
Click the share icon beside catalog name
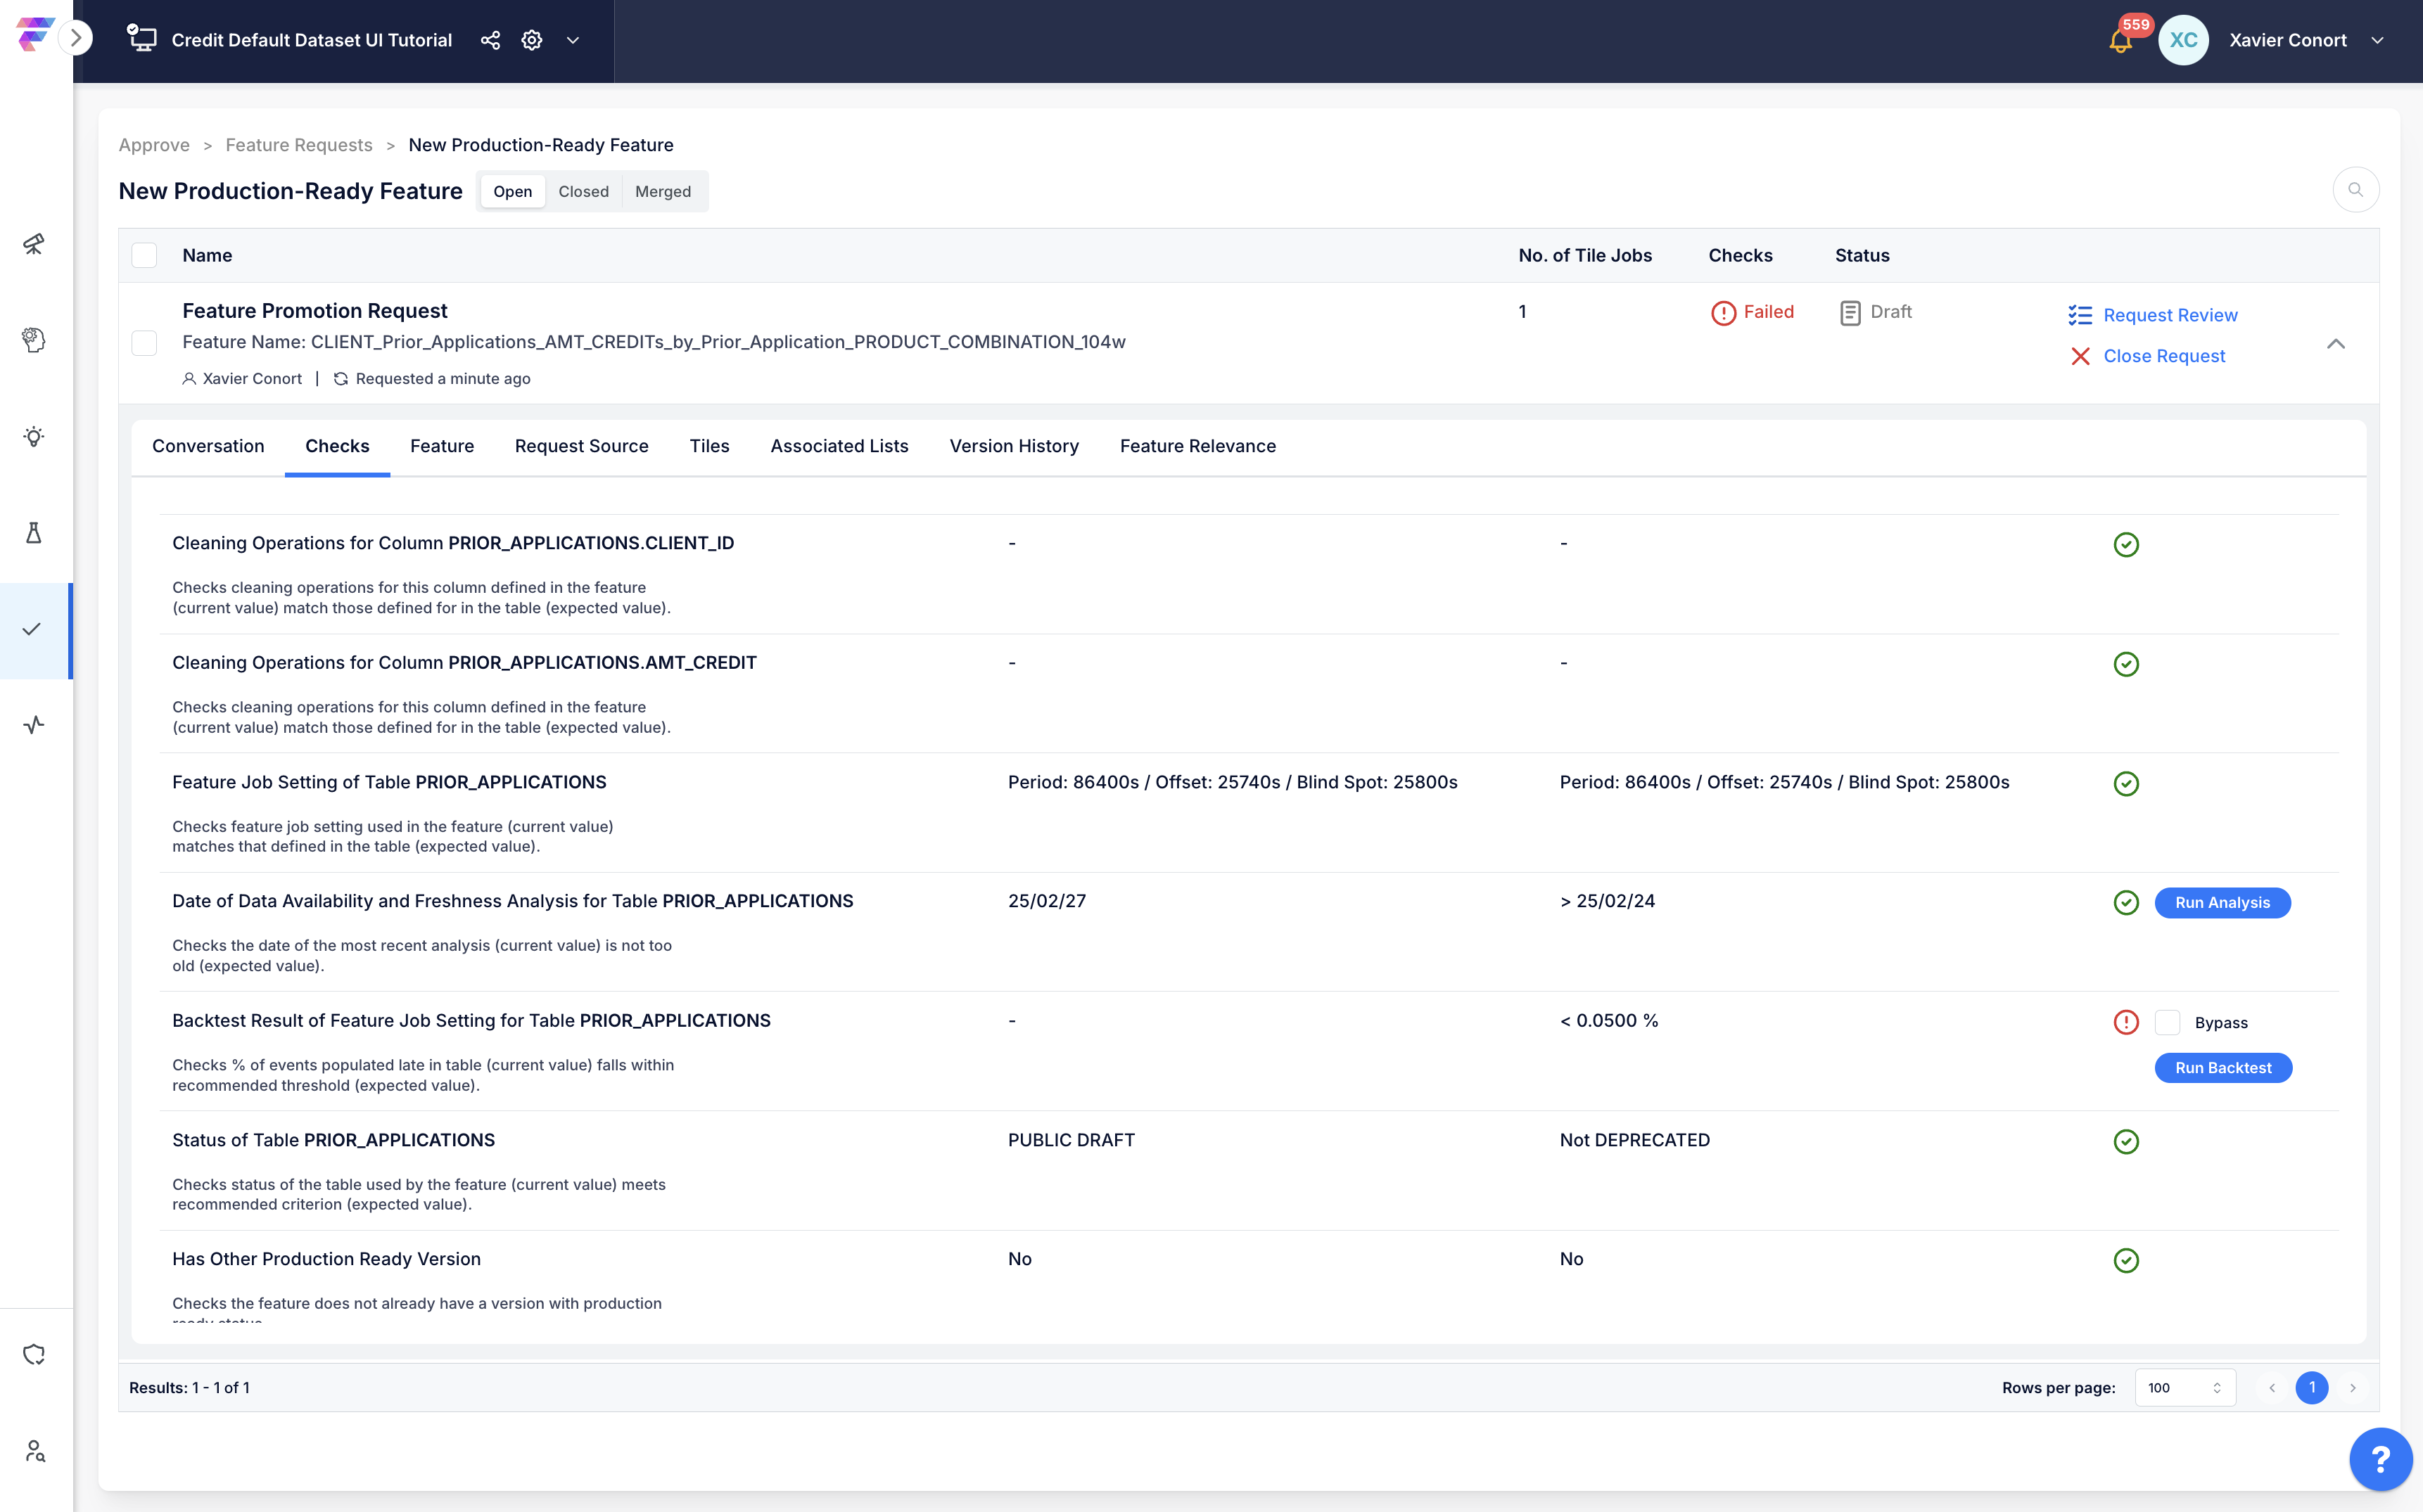[490, 40]
